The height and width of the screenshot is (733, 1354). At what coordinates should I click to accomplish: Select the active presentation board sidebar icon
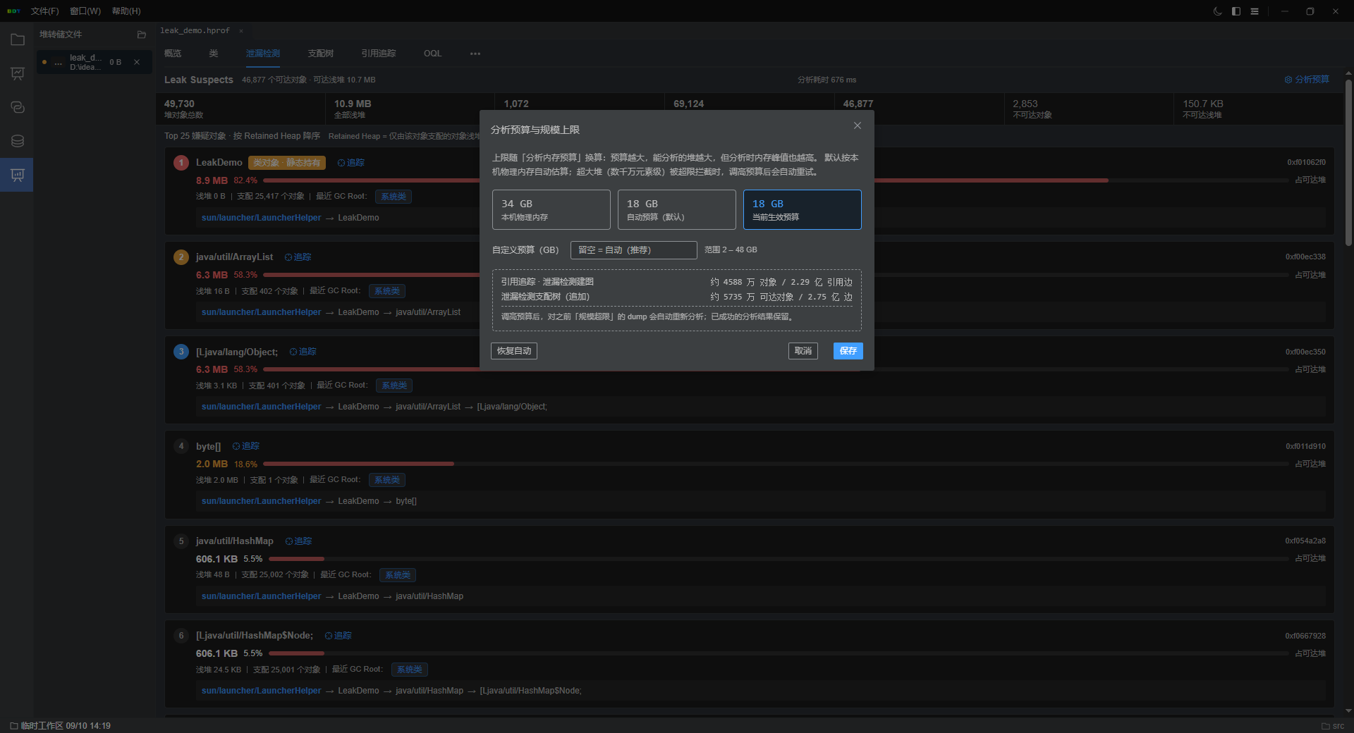18,175
